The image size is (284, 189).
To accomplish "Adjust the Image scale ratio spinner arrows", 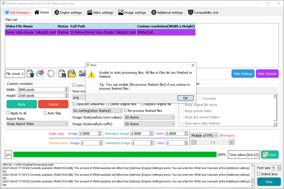I will pyautogui.click(x=100, y=133).
